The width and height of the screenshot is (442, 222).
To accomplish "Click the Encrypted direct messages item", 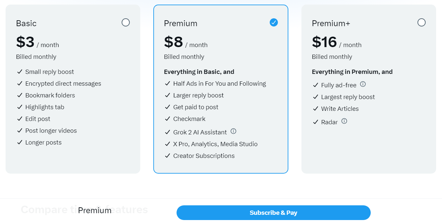I will pyautogui.click(x=63, y=84).
